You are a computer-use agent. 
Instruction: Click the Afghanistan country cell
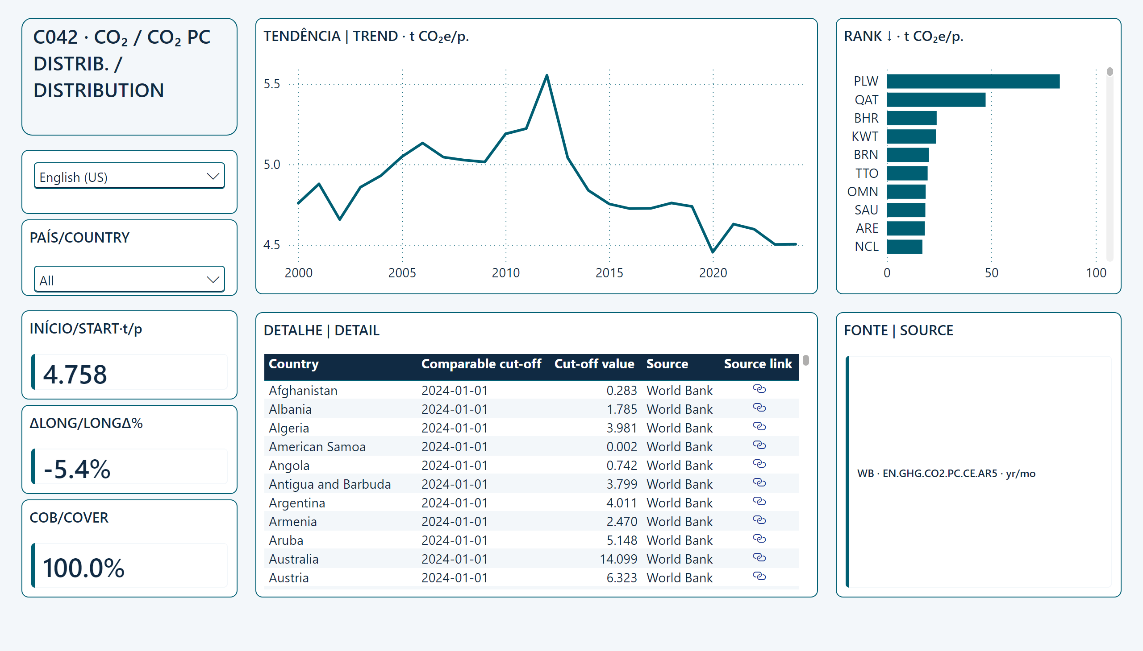coord(303,390)
